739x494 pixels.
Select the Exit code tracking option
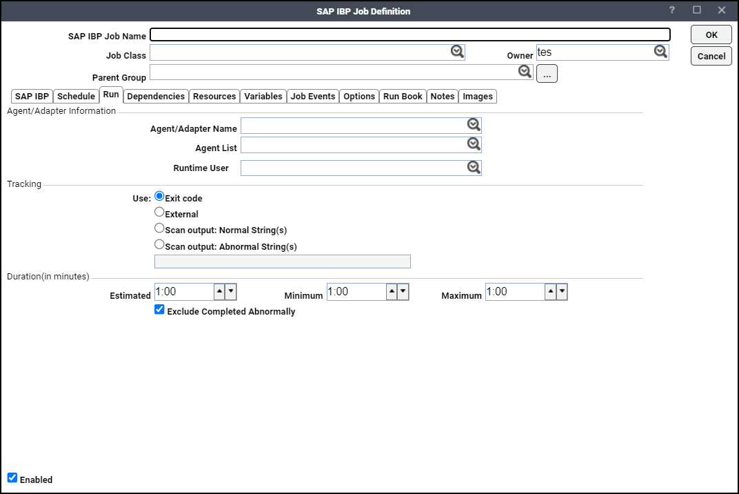[159, 196]
